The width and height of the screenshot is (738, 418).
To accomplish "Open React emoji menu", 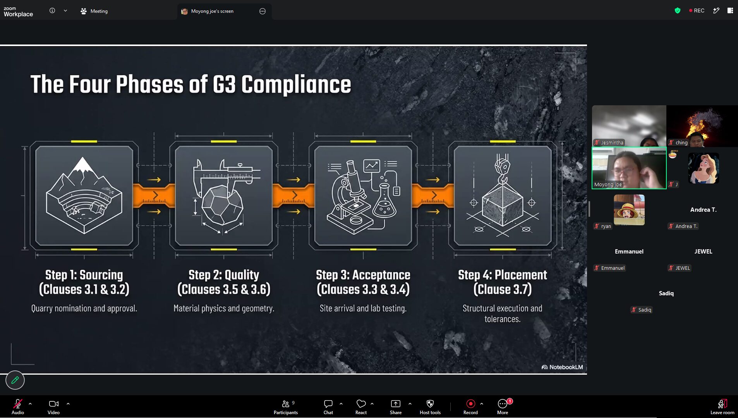I will [361, 406].
